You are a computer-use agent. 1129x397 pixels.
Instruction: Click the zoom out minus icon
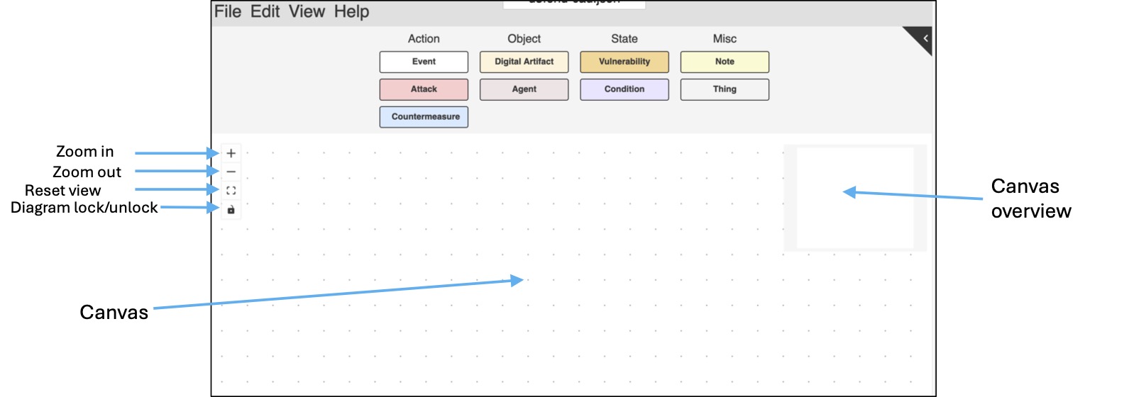(231, 172)
